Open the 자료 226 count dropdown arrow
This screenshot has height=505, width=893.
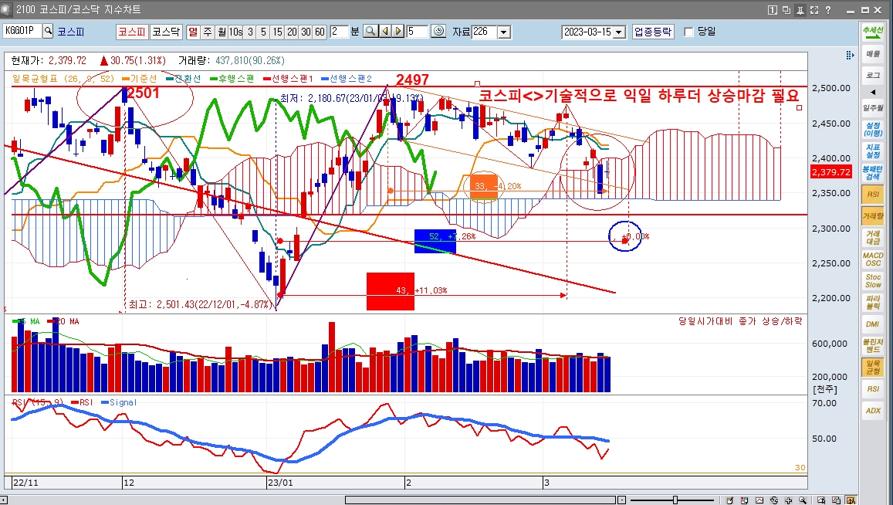(x=504, y=32)
